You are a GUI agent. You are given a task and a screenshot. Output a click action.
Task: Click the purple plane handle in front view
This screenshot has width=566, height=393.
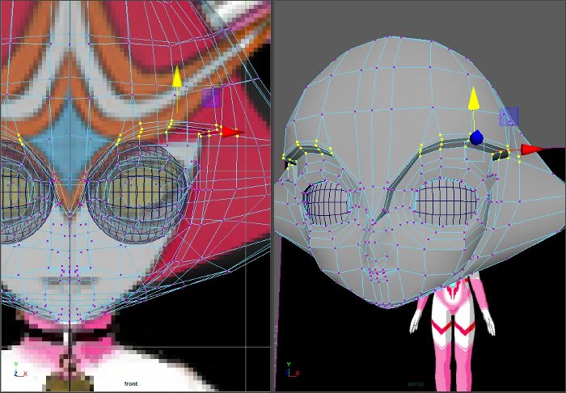pyautogui.click(x=211, y=98)
